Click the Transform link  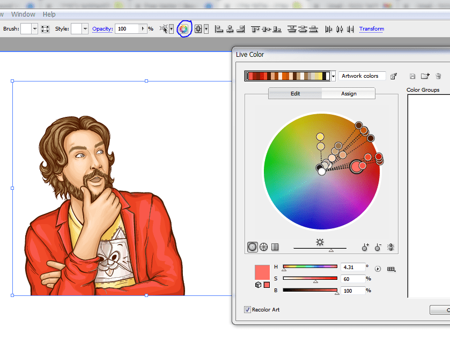(x=372, y=29)
